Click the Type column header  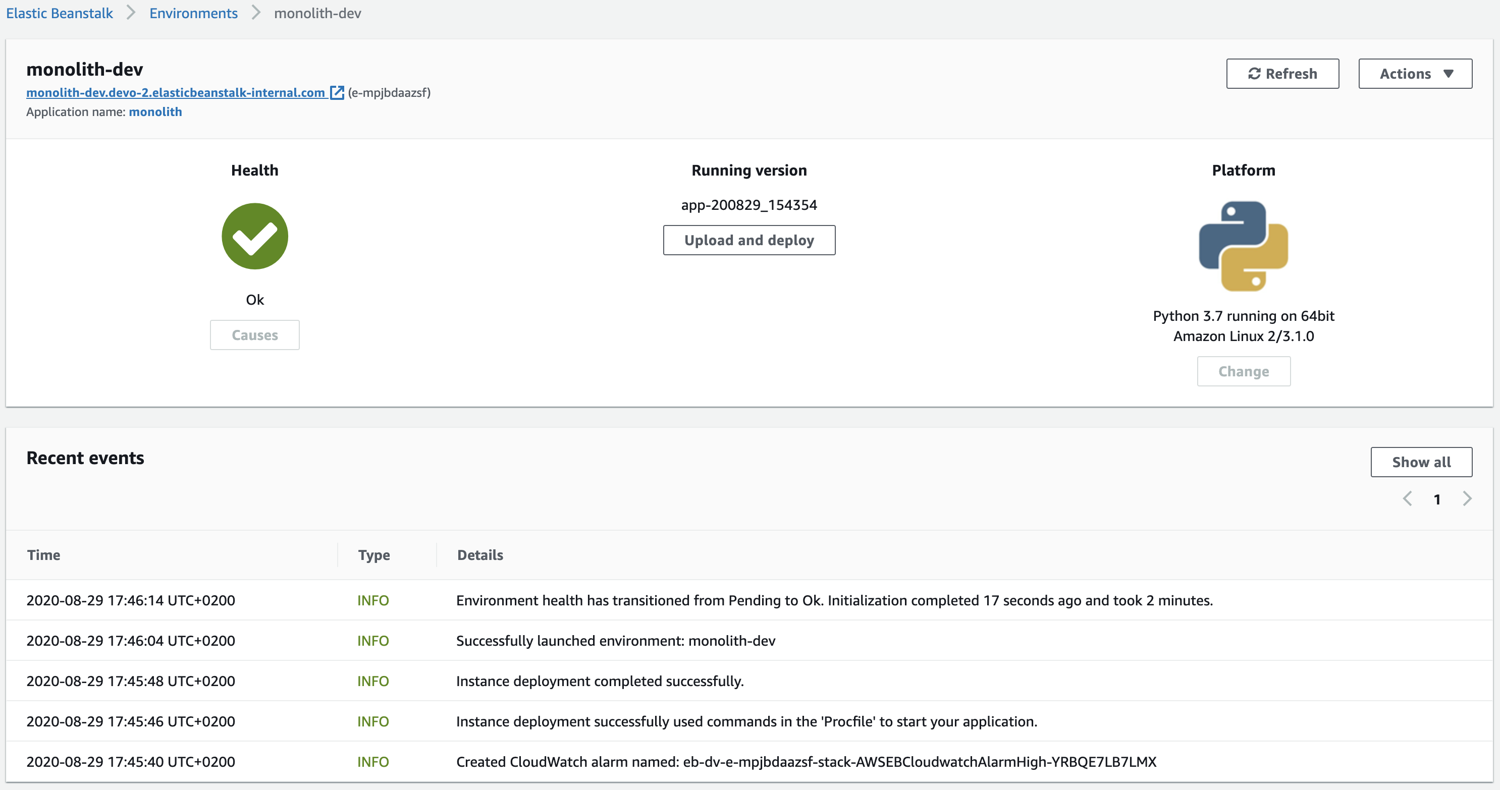374,555
